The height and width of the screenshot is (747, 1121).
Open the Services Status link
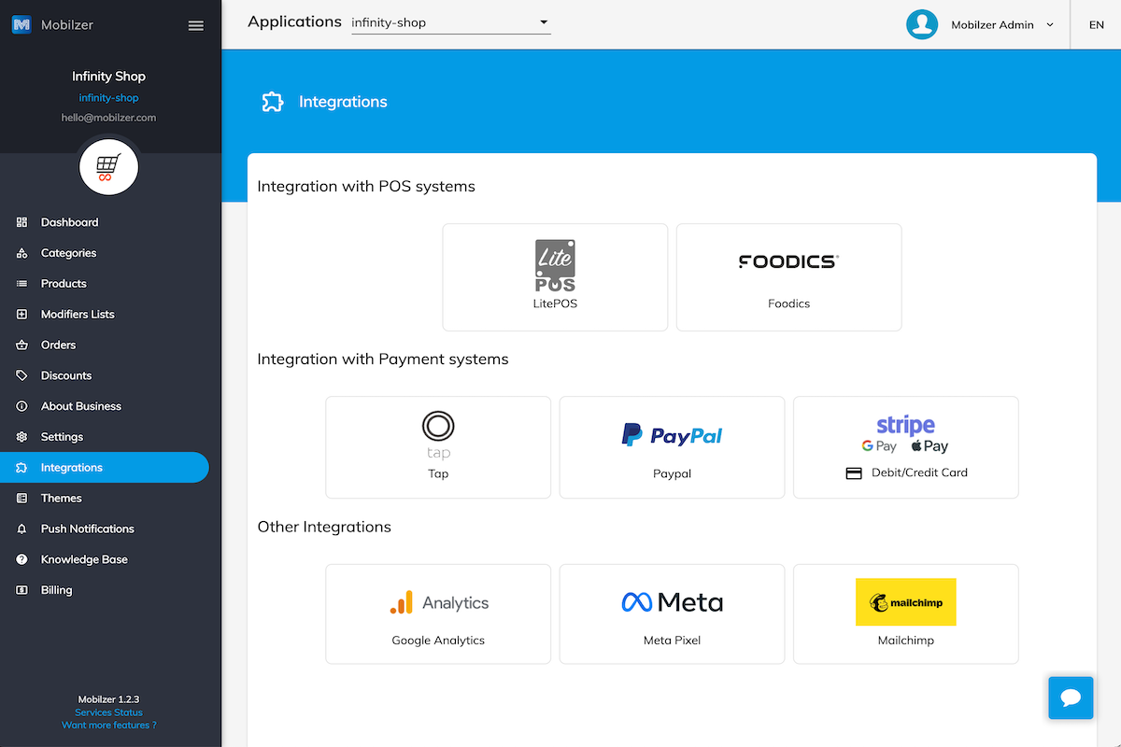[108, 712]
